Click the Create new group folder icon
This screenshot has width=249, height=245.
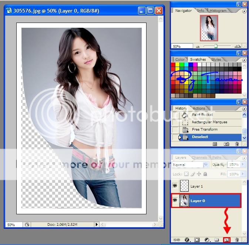pyautogui.click(x=217, y=240)
